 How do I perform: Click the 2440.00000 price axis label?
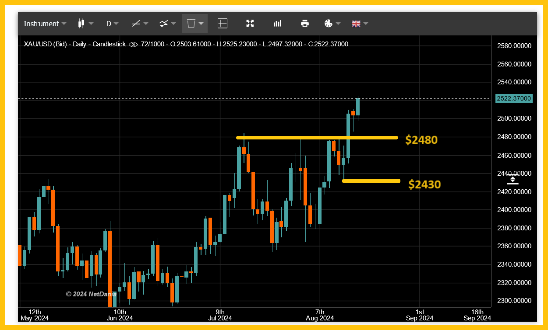514,173
